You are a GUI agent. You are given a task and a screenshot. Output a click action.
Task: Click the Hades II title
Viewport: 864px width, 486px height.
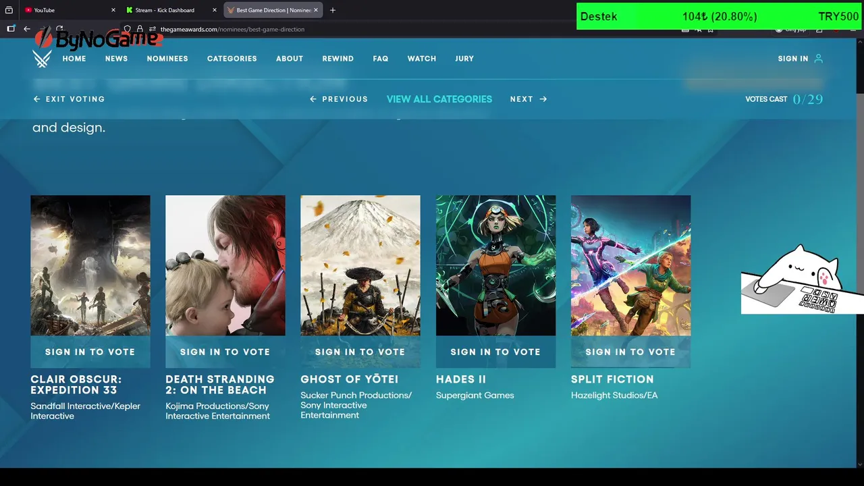point(461,379)
